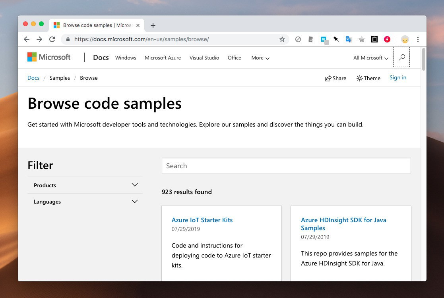Viewport: 444px width, 298px height.
Task: Click the Google Translate extension icon
Action: point(349,39)
